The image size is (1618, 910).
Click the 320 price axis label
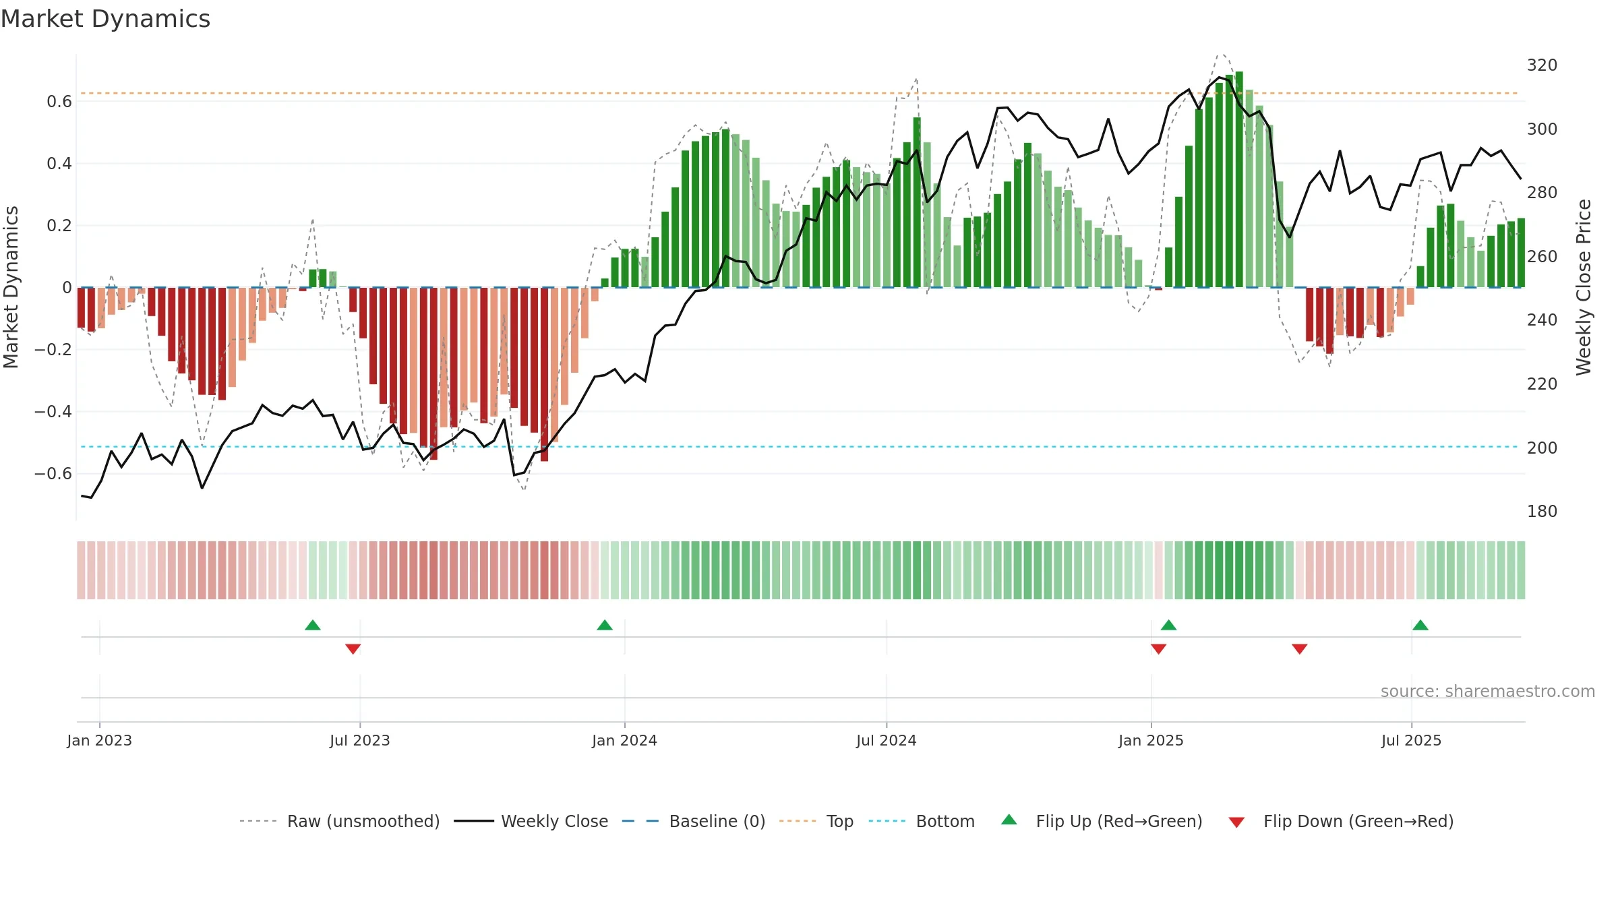click(1542, 65)
